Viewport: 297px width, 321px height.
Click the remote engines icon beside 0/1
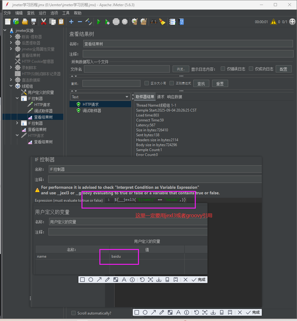(292, 22)
